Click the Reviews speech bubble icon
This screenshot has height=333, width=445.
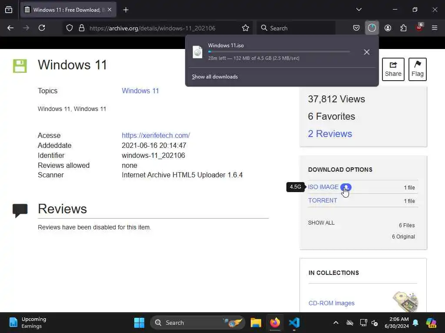click(20, 211)
